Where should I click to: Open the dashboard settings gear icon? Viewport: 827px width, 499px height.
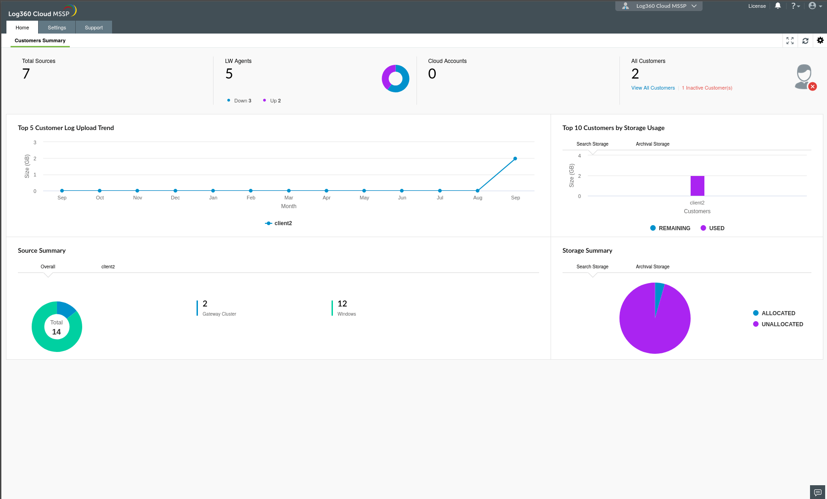click(820, 40)
